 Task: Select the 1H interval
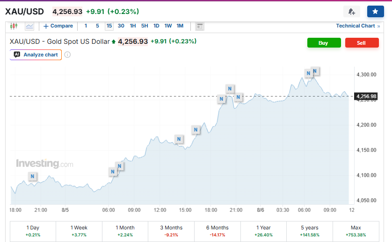point(133,26)
